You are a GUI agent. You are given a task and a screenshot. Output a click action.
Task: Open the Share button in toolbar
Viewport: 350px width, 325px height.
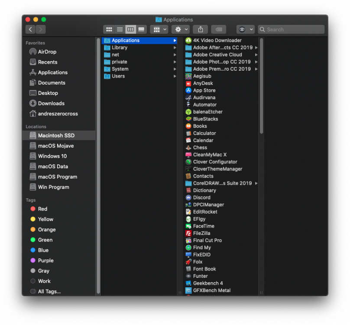(x=201, y=29)
